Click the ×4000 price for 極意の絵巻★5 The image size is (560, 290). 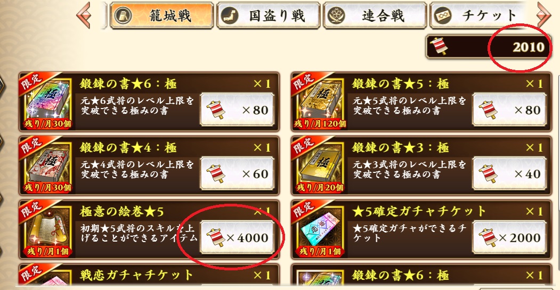click(x=237, y=237)
